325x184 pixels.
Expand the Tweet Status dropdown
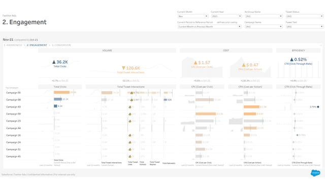pos(304,16)
